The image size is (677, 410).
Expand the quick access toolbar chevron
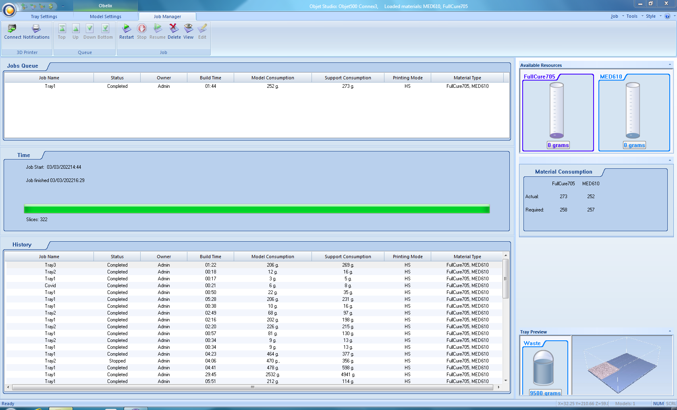tap(63, 6)
